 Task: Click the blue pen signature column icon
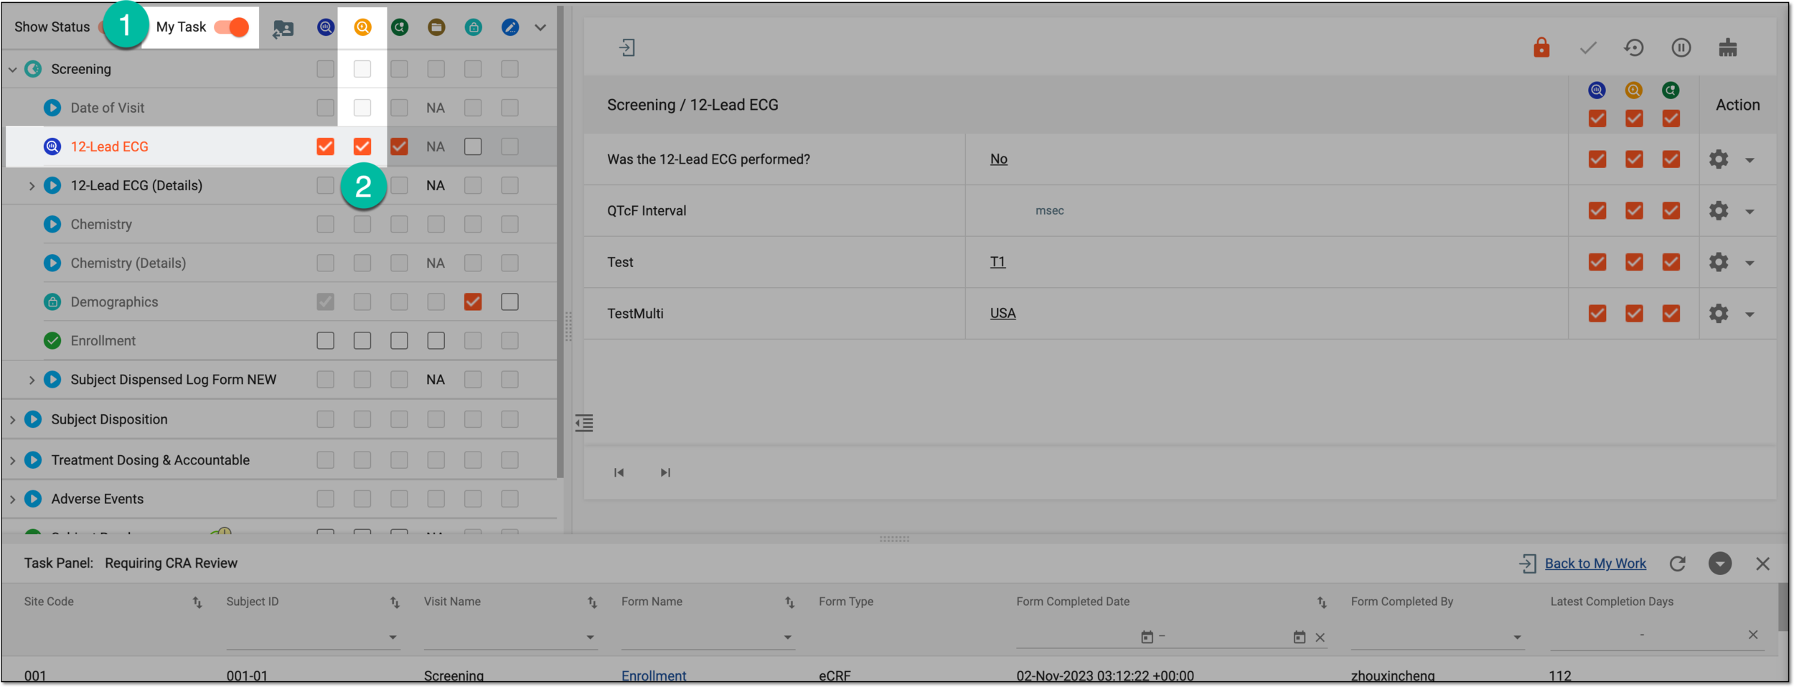[510, 27]
